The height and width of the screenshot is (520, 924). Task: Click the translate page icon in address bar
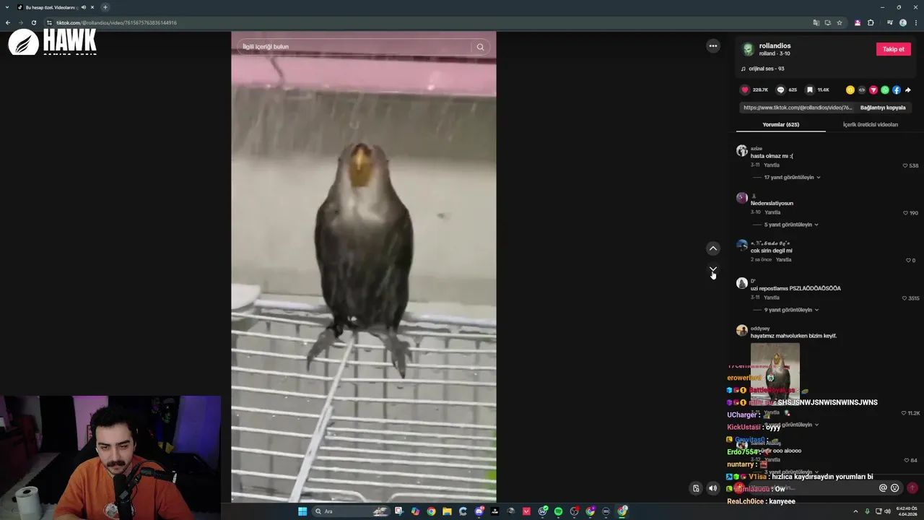coord(816,22)
